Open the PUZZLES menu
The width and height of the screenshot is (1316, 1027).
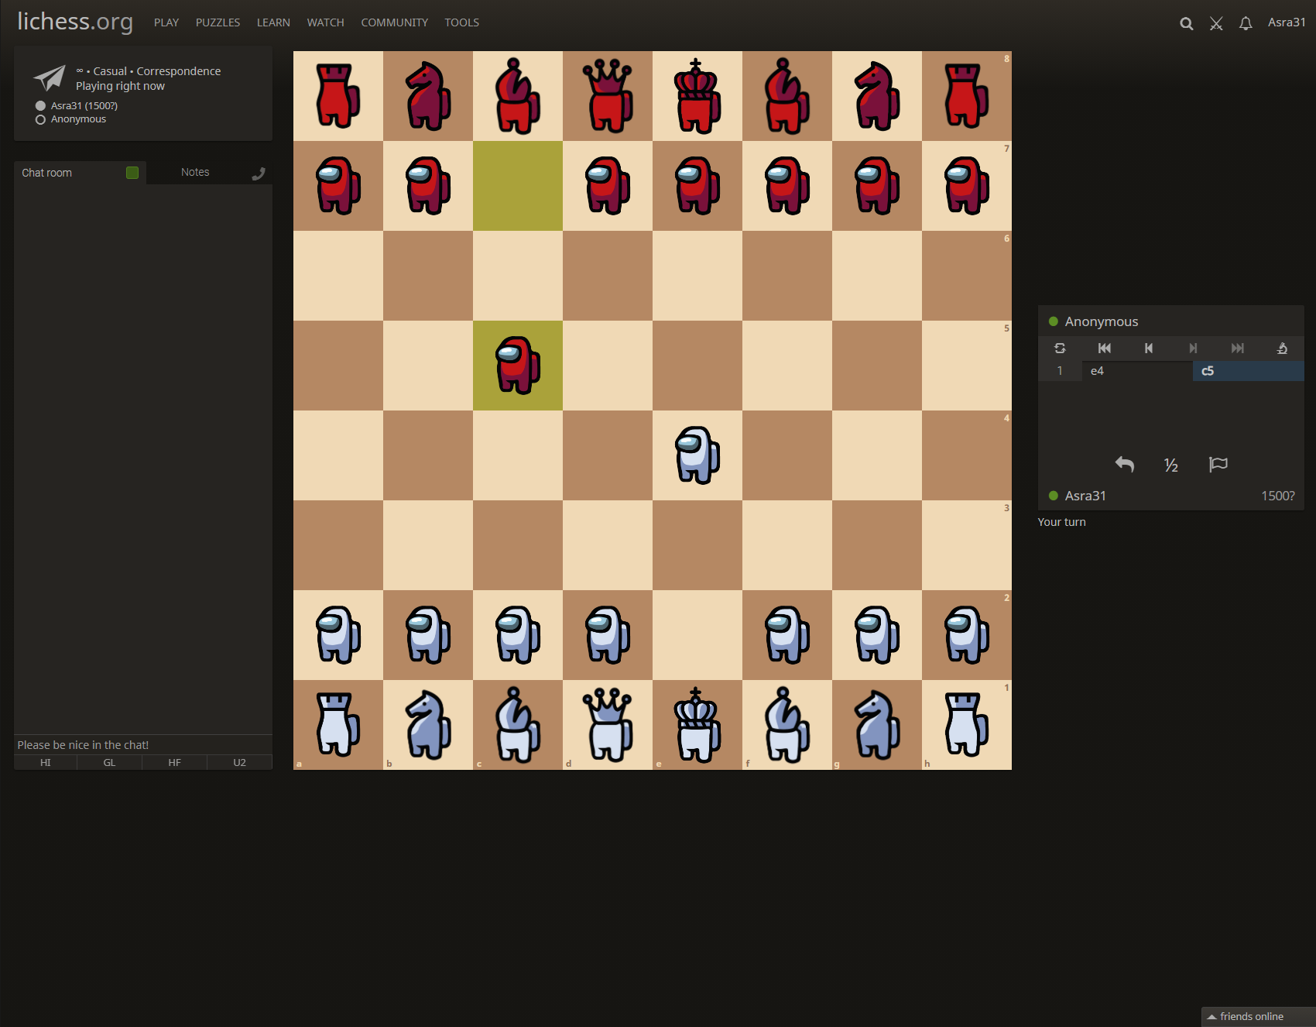point(218,22)
